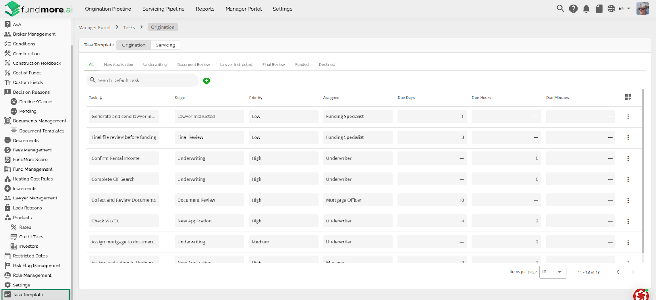The image size is (656, 300).
Task: Click the user profile avatar
Action: point(642,9)
